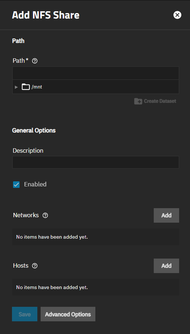Click the Path text input box
This screenshot has height=334, width=190.
pos(96,73)
